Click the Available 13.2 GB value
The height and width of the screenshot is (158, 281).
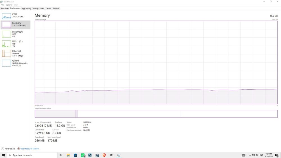60,126
